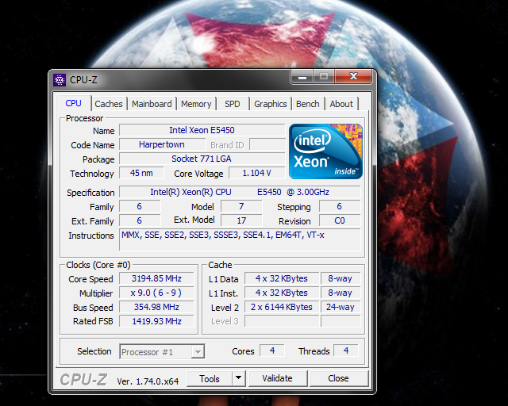This screenshot has width=508, height=406.
Task: Click the Specification field with E5450 @ 3.00GHz
Action: coord(240,192)
